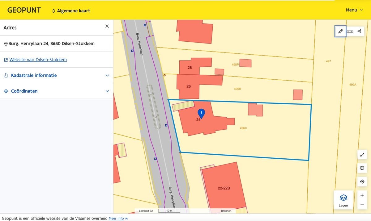Zoom in with the plus button
Image resolution: width=371 pixels, height=221 pixels.
(362, 195)
